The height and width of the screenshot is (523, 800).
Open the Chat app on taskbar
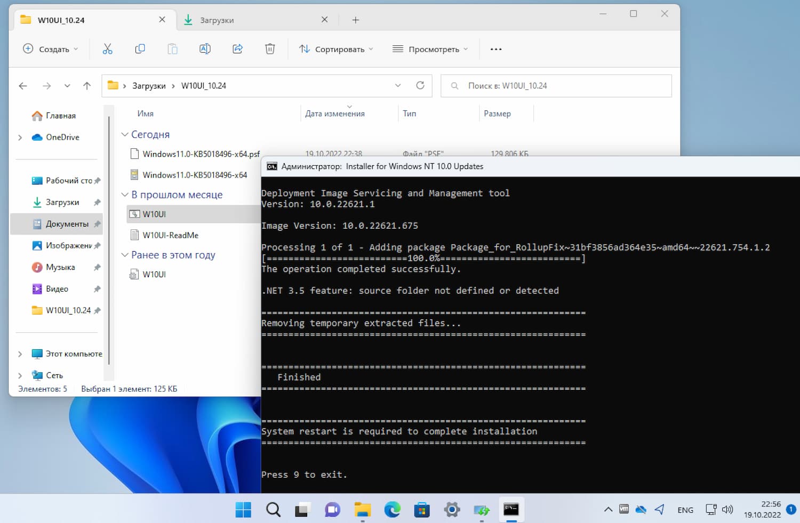click(332, 510)
